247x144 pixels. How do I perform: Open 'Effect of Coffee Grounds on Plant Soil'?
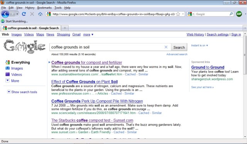[x=85, y=82]
